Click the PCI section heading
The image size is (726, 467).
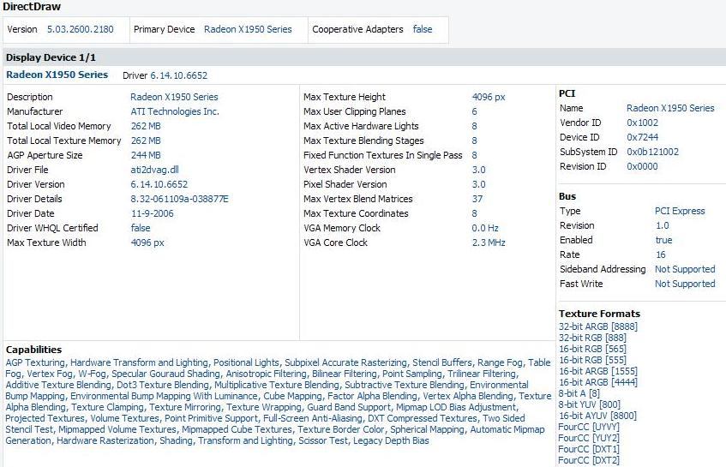[567, 93]
